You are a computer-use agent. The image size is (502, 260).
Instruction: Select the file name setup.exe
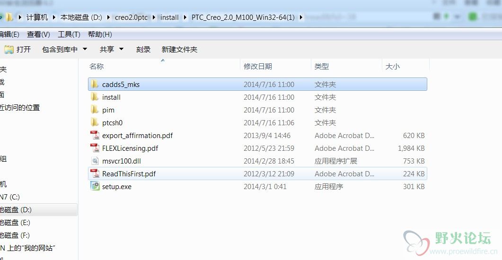point(116,187)
